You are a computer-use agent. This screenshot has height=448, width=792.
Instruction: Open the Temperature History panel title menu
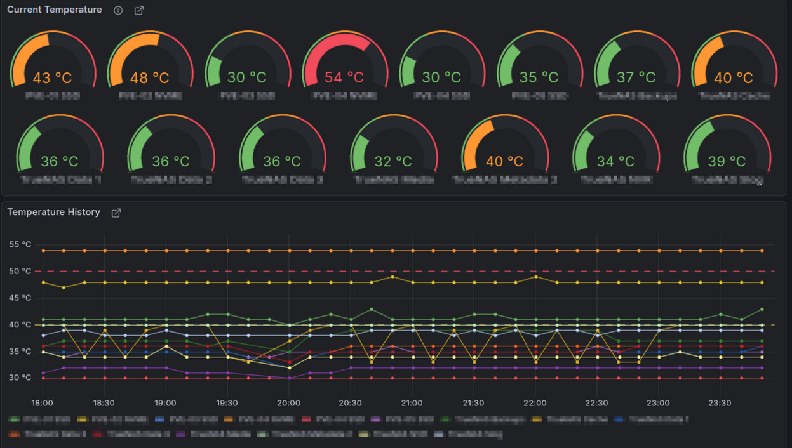[x=54, y=213]
